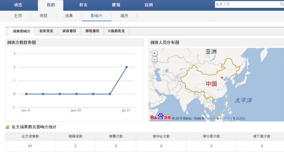
Task: Zoom out the Baidu map
Action: (154, 59)
